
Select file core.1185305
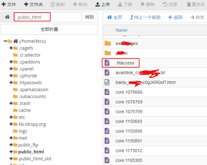point(129,160)
